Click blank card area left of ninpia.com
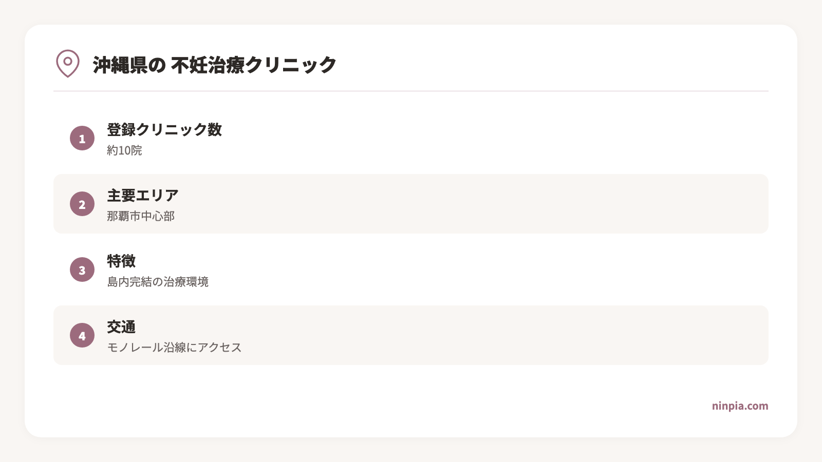The width and height of the screenshot is (822, 462). click(411, 406)
